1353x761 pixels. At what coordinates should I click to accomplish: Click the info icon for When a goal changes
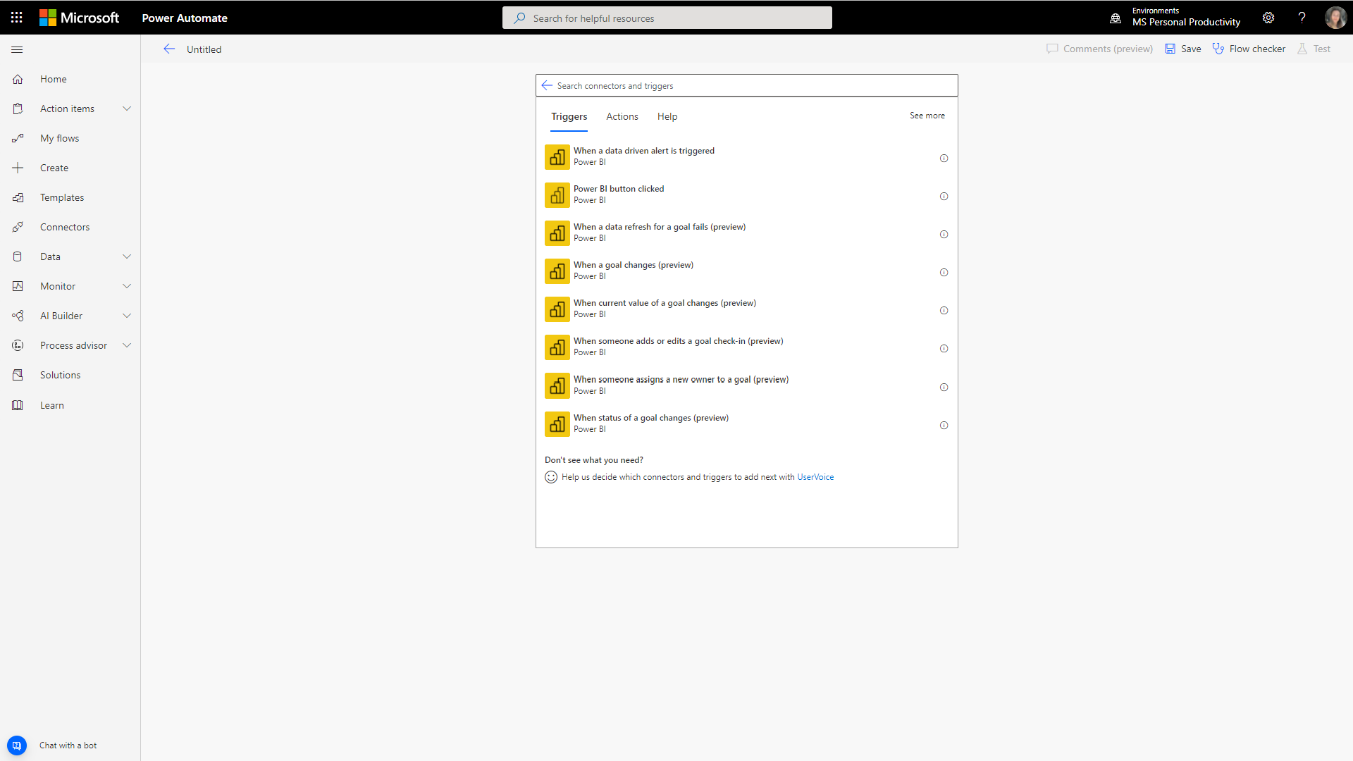943,272
